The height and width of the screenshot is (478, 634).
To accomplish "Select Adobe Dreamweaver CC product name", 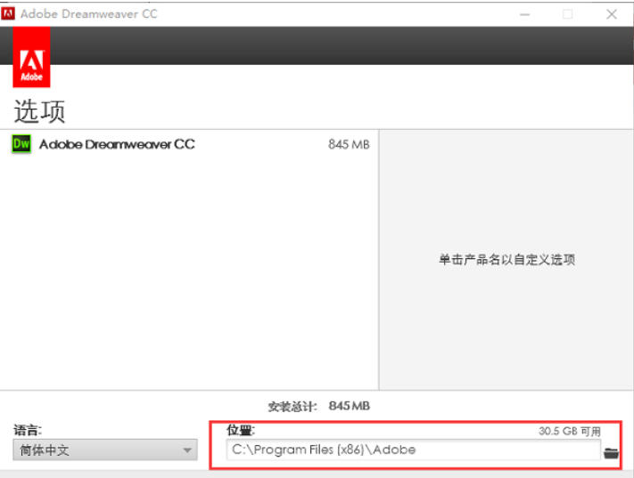I will point(117,144).
